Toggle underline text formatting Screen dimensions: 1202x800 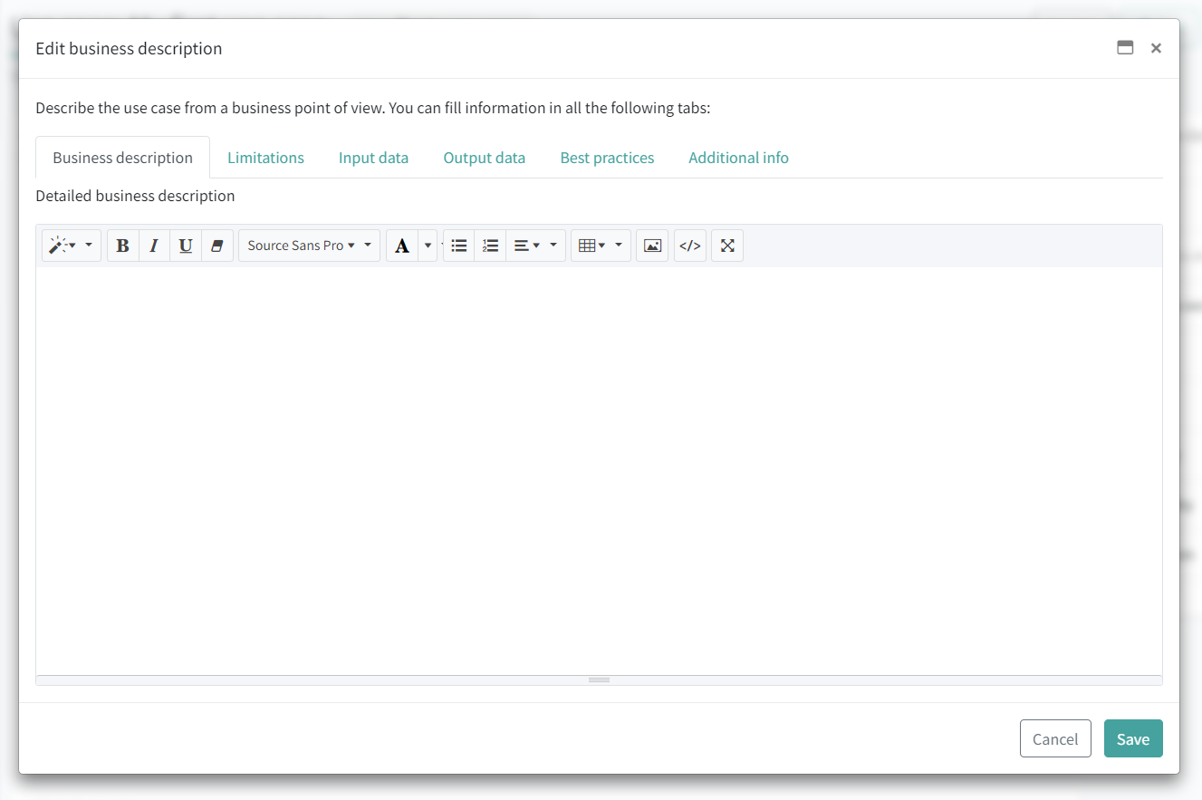(x=186, y=246)
